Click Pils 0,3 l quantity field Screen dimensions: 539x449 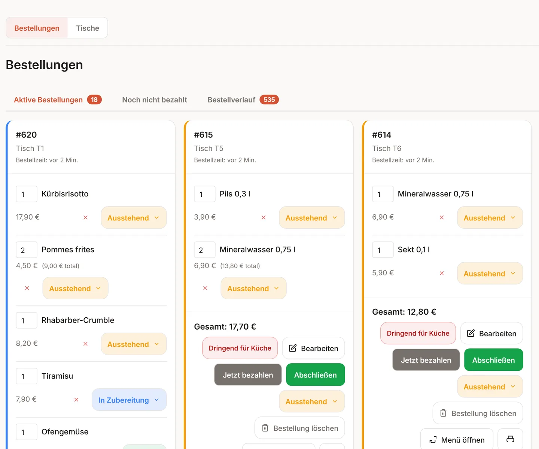pos(205,194)
